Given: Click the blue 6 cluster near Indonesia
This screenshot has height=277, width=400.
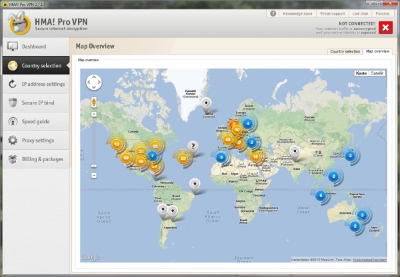Looking at the screenshot, I should coord(321,196).
